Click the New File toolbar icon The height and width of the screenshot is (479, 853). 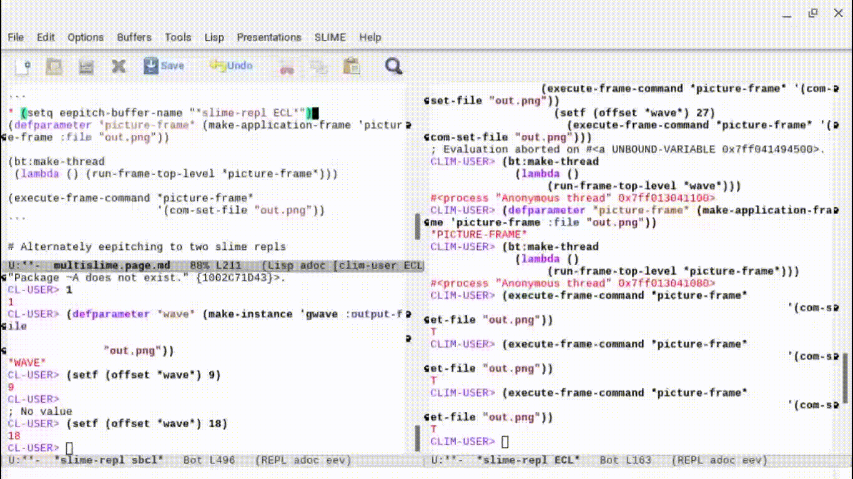23,66
